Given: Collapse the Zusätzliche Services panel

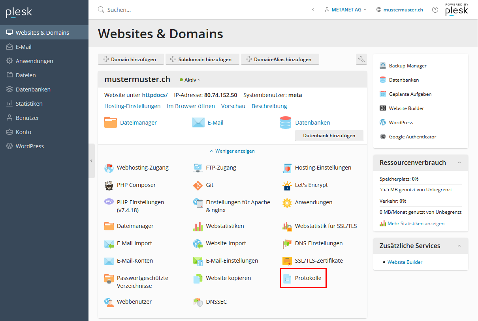Looking at the screenshot, I should click(459, 246).
